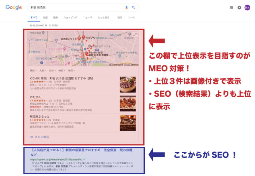The width and height of the screenshot is (255, 176).
Task: Open the 日付 filter dropdown
Action: [52, 70]
